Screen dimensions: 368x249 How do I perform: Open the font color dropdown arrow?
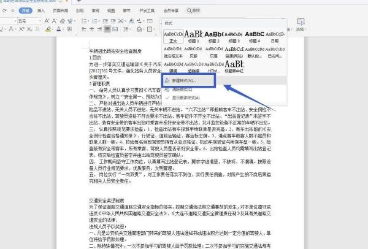coord(63,29)
